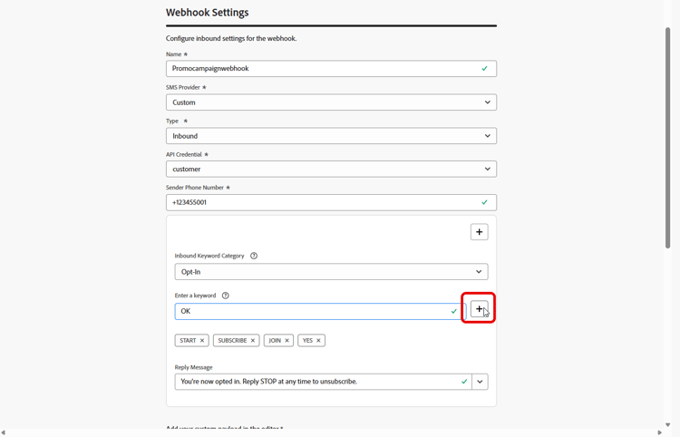
Task: Open help for Enter a keyword
Action: coord(226,296)
